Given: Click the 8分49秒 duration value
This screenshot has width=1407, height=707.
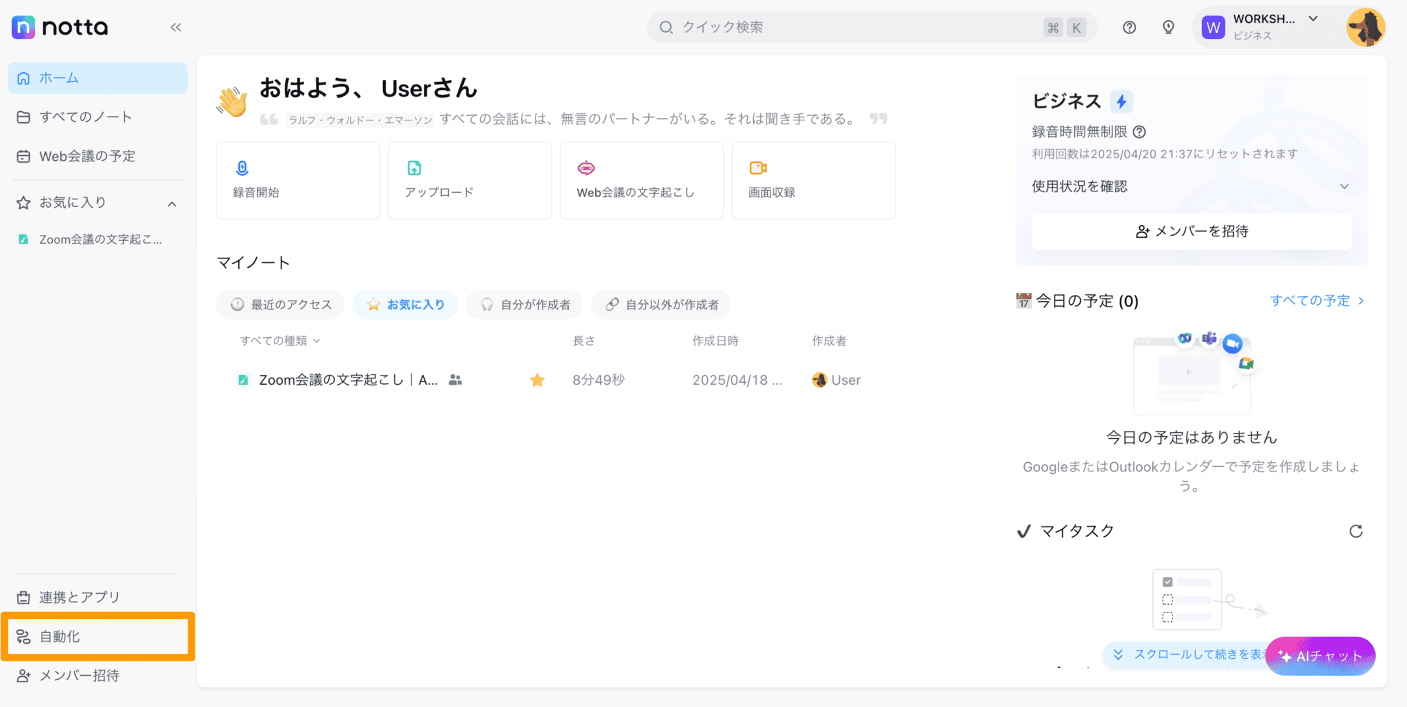Looking at the screenshot, I should coord(598,380).
